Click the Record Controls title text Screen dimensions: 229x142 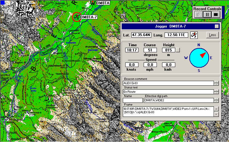(208, 9)
